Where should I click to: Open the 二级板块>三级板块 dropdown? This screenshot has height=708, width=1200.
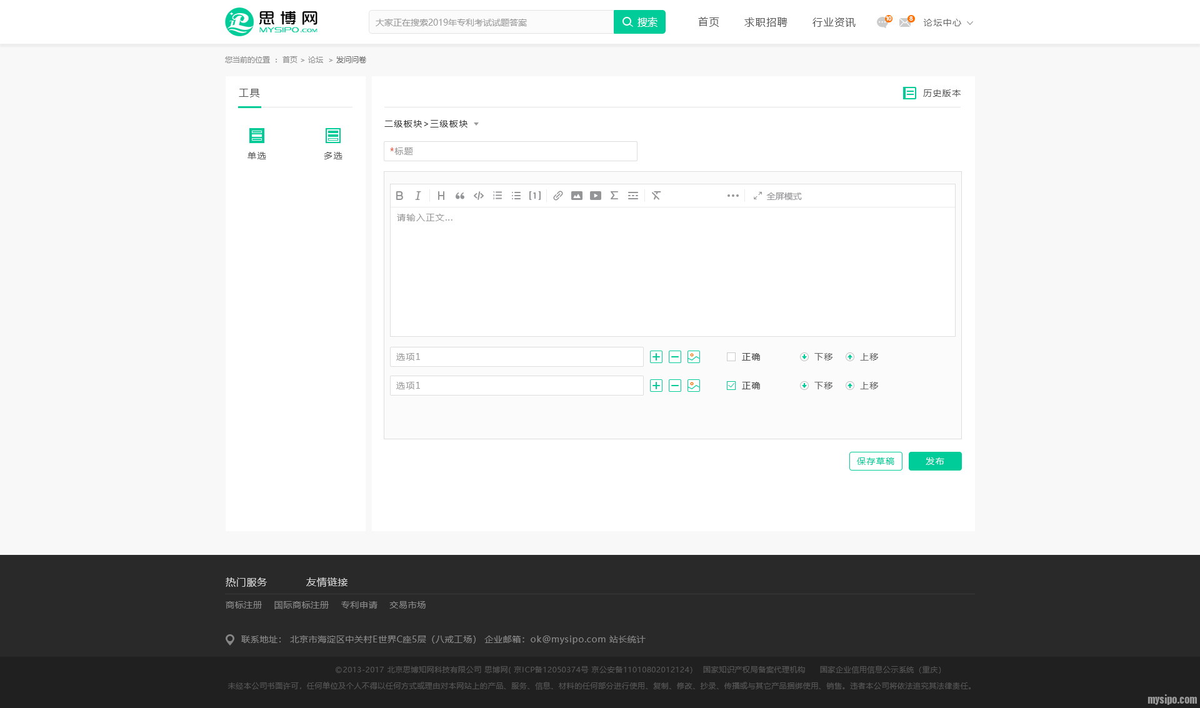click(431, 124)
